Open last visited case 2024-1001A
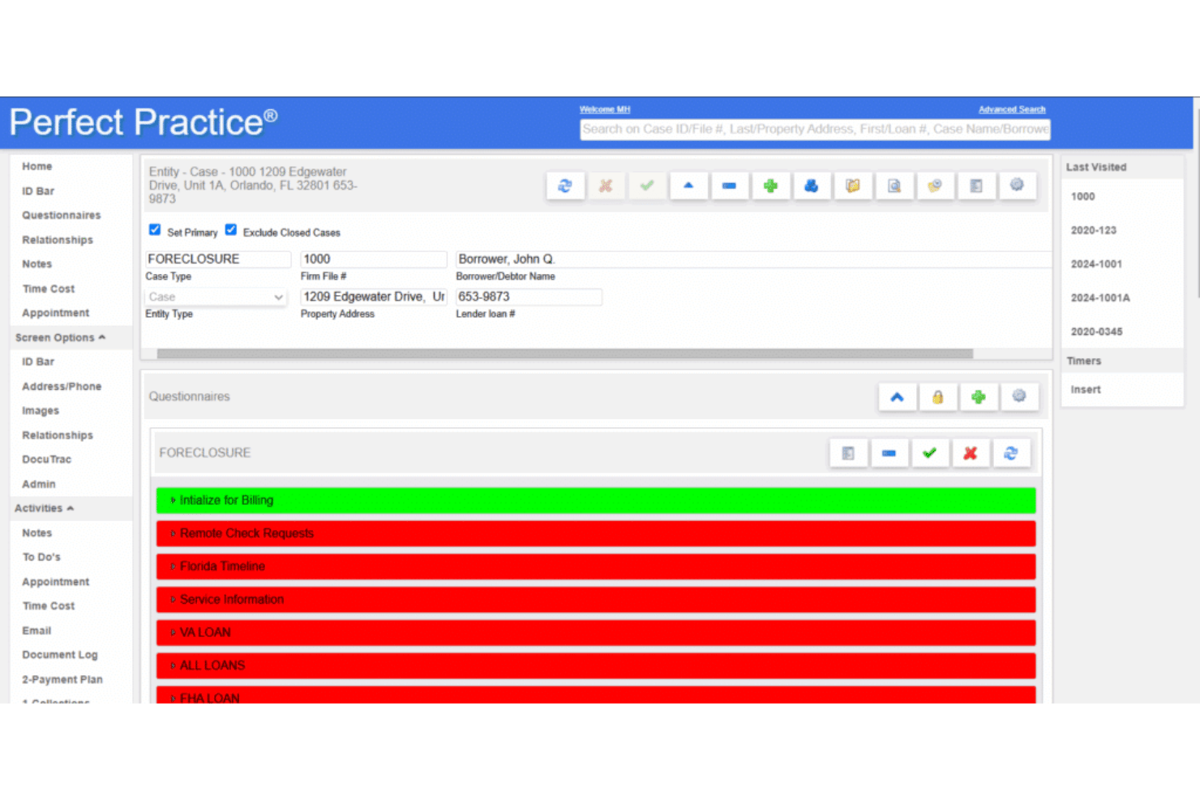 pos(1100,298)
